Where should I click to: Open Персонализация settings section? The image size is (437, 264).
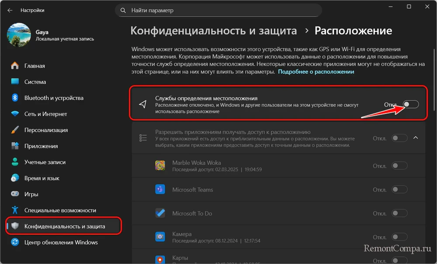(x=46, y=130)
